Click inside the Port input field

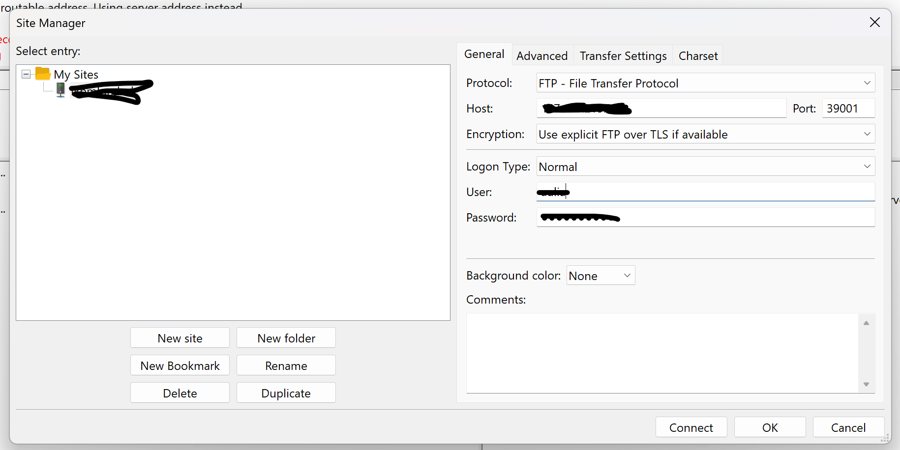point(848,108)
